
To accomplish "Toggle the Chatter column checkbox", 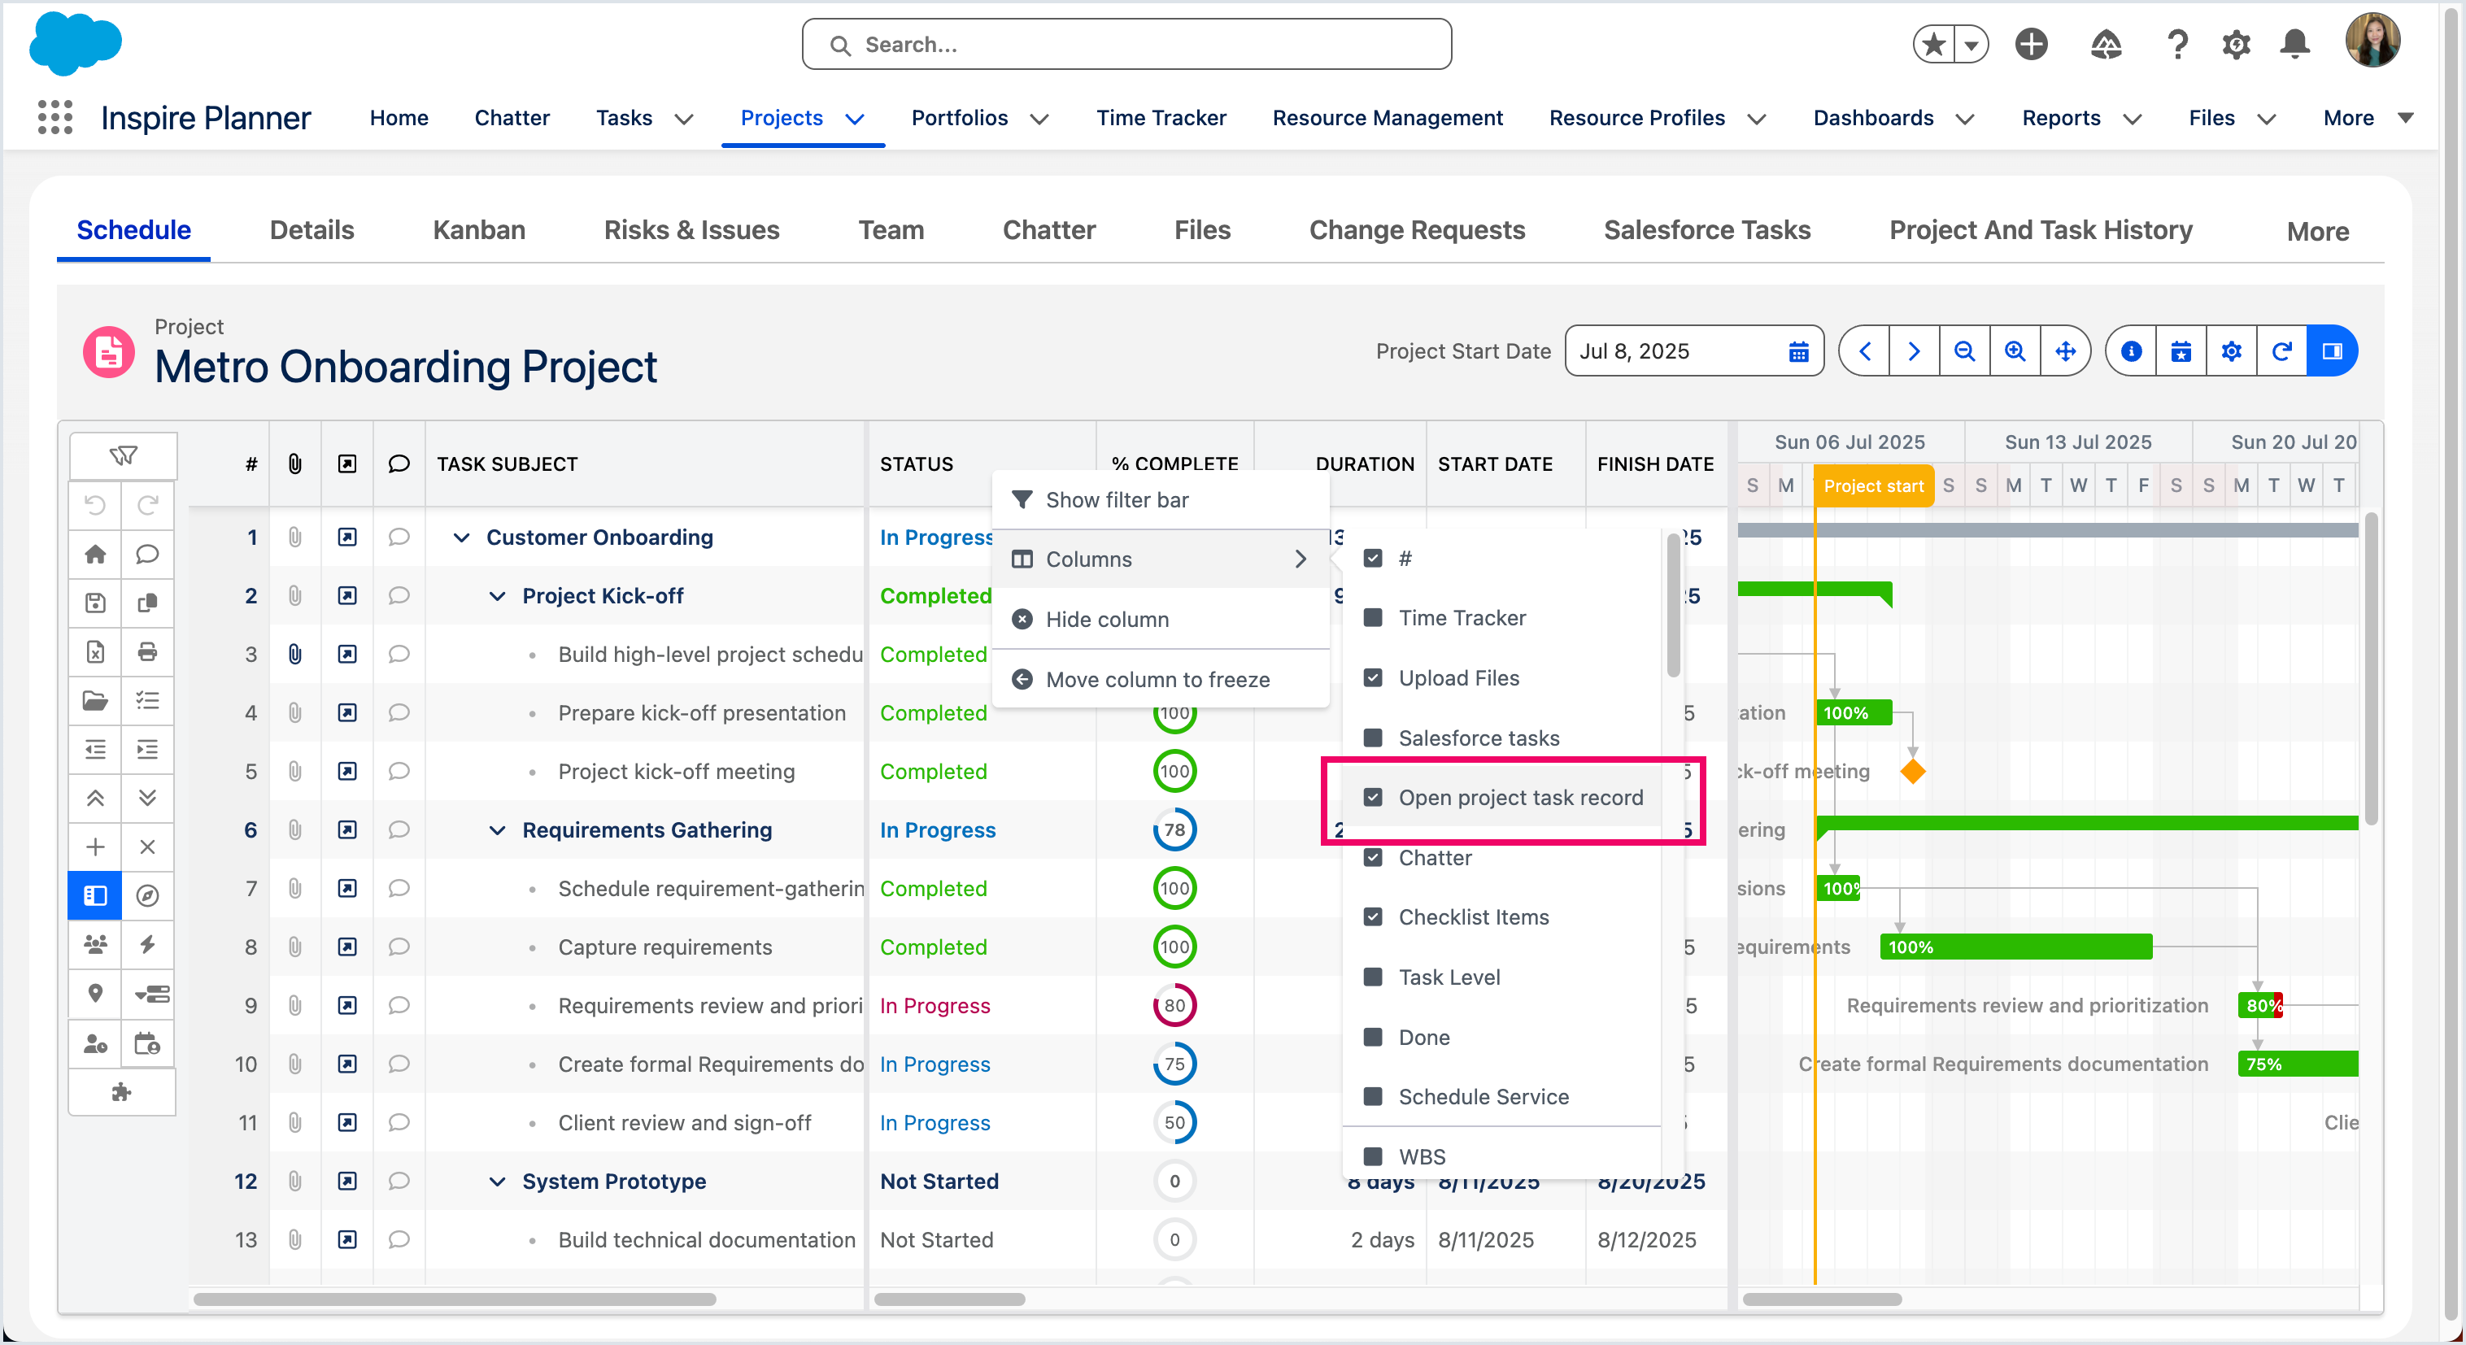I will 1373,858.
